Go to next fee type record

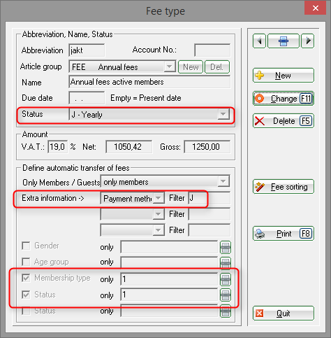(x=308, y=41)
